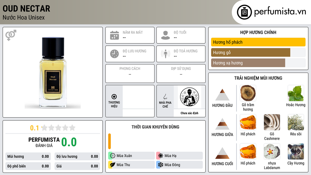Image resolution: width=311 pixels, height=175 pixels.
Task: Click the perfumista.vn site name link
Action: pos(280,12)
